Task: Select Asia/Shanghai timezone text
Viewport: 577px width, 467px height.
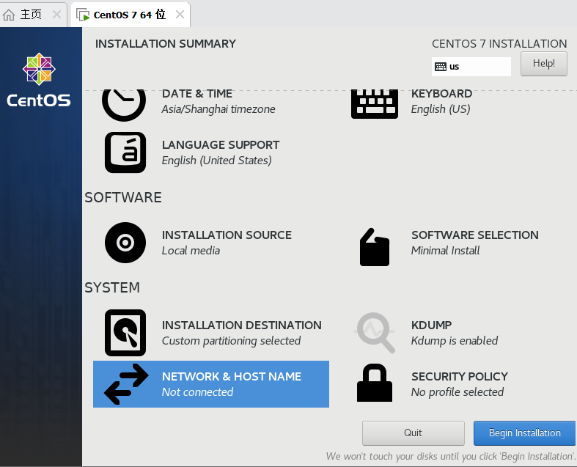Action: click(x=218, y=109)
